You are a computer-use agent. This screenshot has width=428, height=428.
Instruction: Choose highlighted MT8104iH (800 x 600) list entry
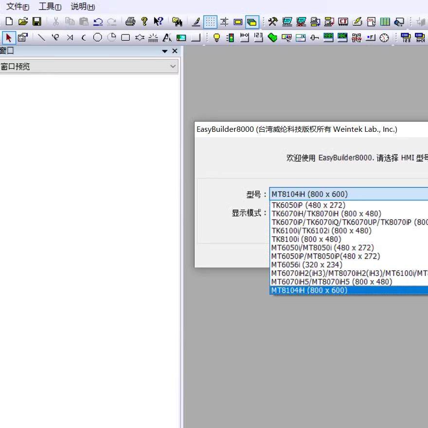click(349, 290)
